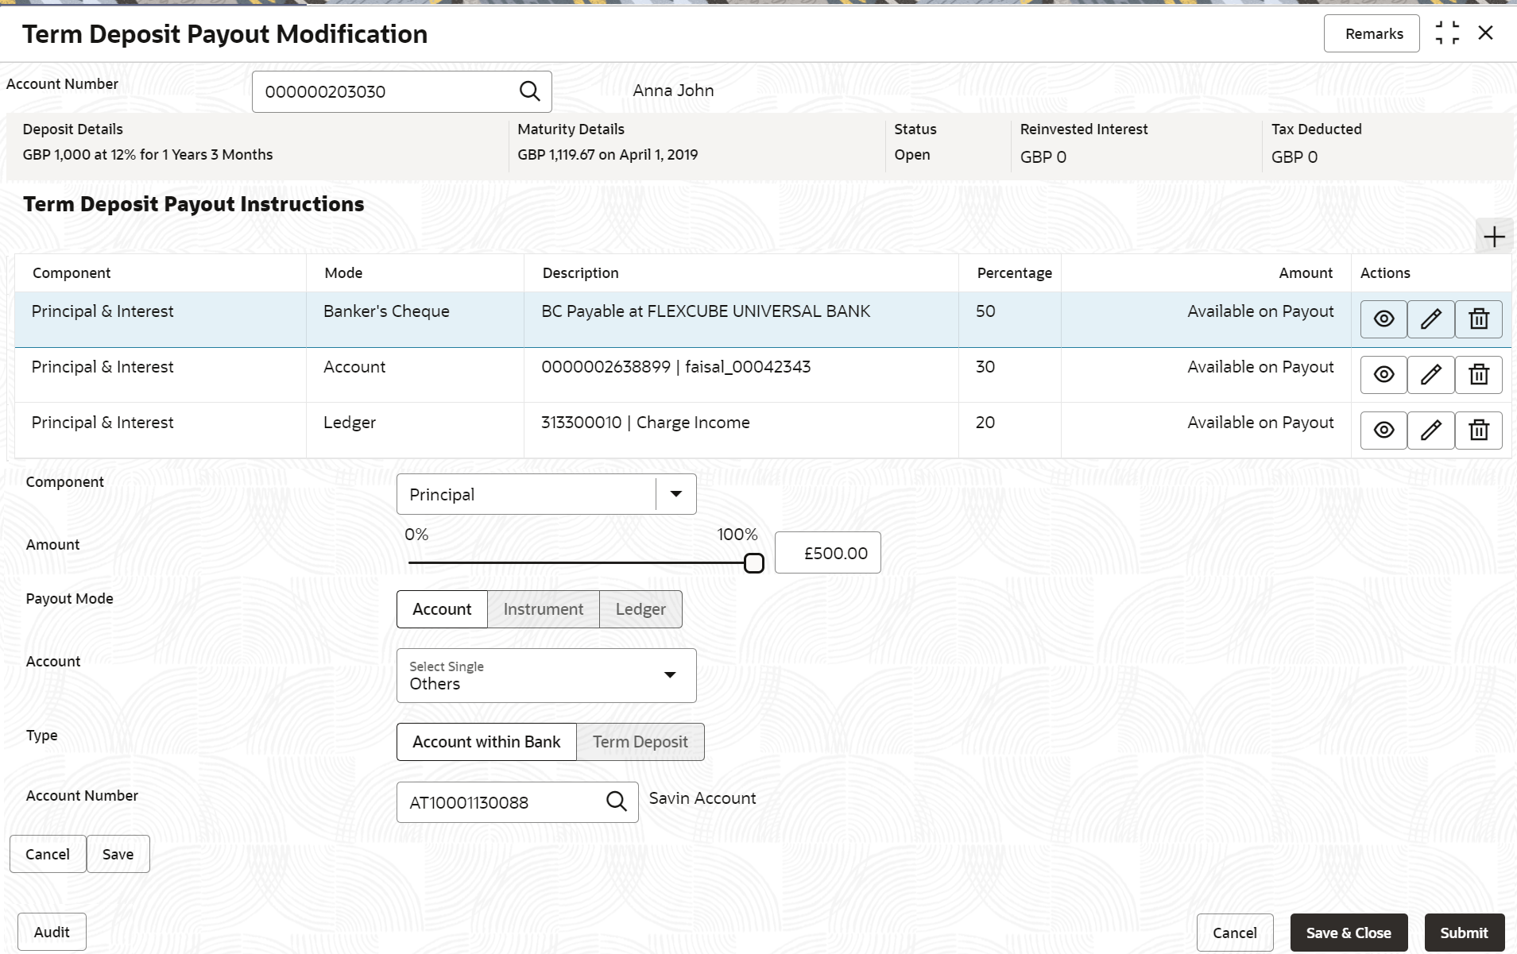The height and width of the screenshot is (954, 1517).
Task: Open the Remarks panel
Action: point(1372,33)
